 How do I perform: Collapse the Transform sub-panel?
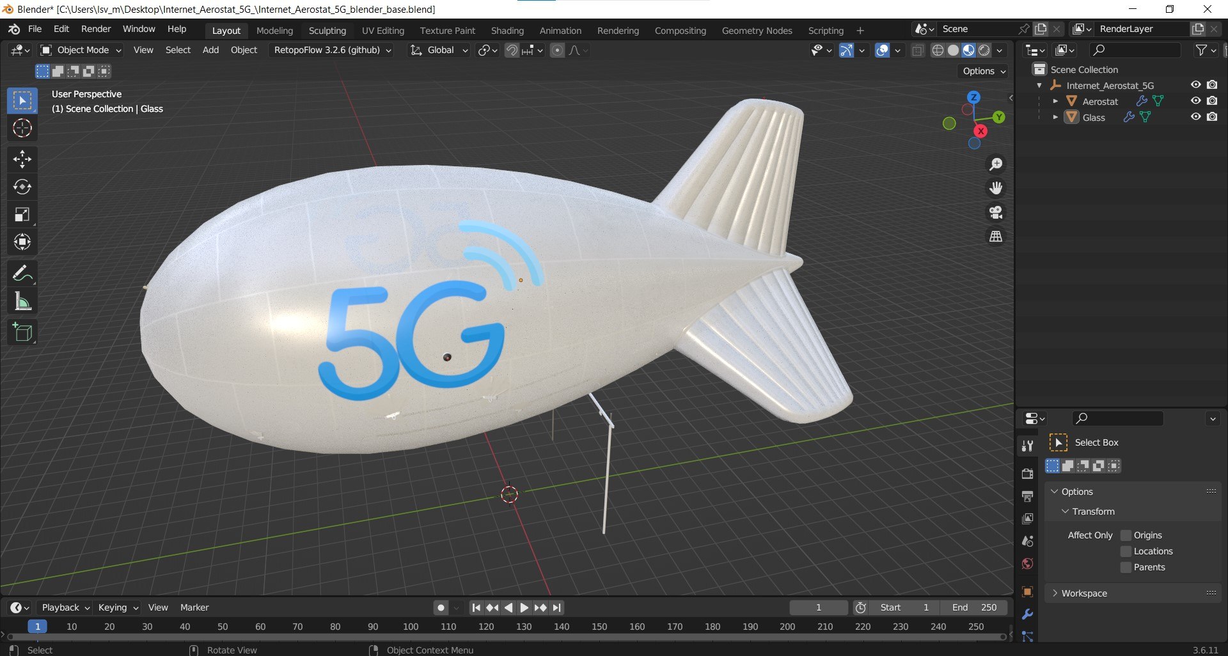click(x=1065, y=512)
